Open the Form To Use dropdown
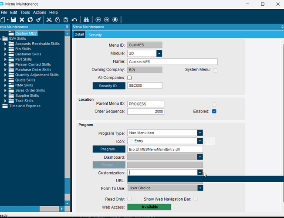The image size is (284, 218). pyautogui.click(x=200, y=188)
